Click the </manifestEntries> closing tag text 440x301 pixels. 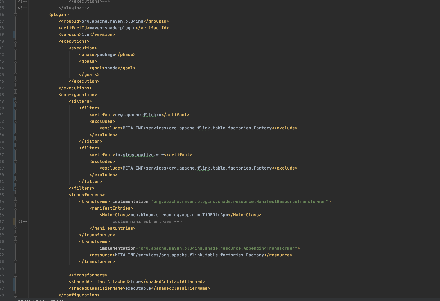click(x=113, y=228)
